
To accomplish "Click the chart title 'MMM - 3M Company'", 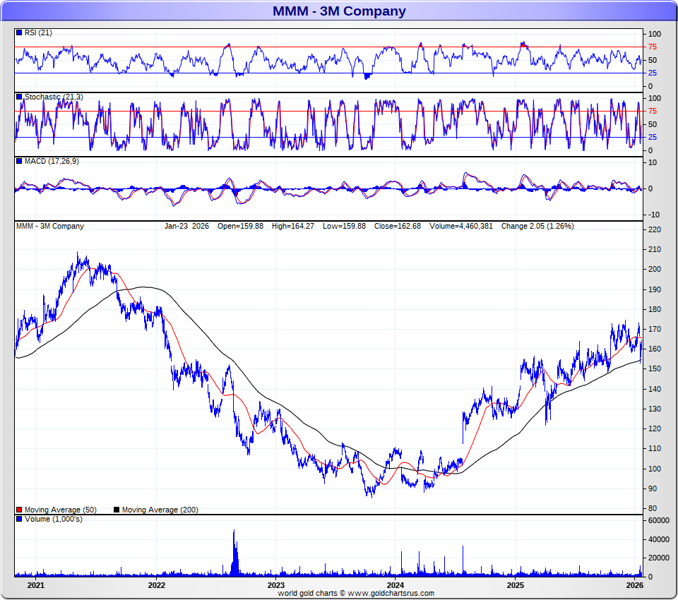I will pyautogui.click(x=339, y=11).
